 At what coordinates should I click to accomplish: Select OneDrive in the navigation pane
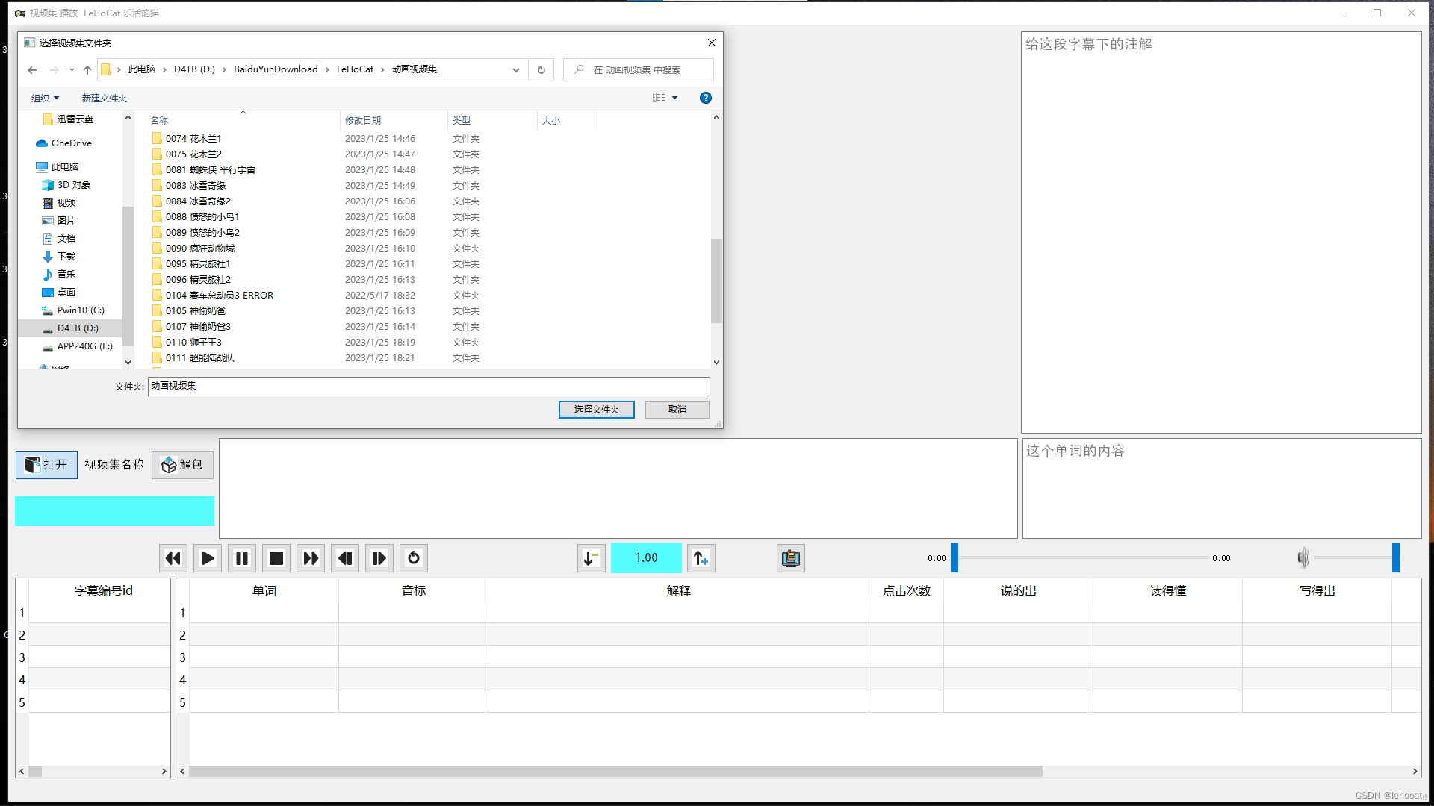(71, 143)
